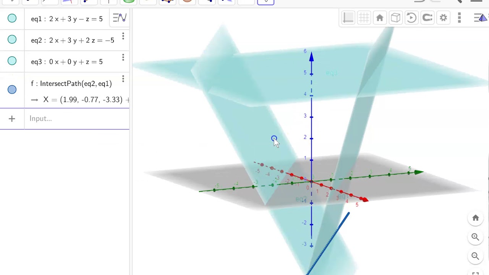Screen dimensions: 489x275
Task: Toggle visibility circle of eq2
Action: point(12,39)
